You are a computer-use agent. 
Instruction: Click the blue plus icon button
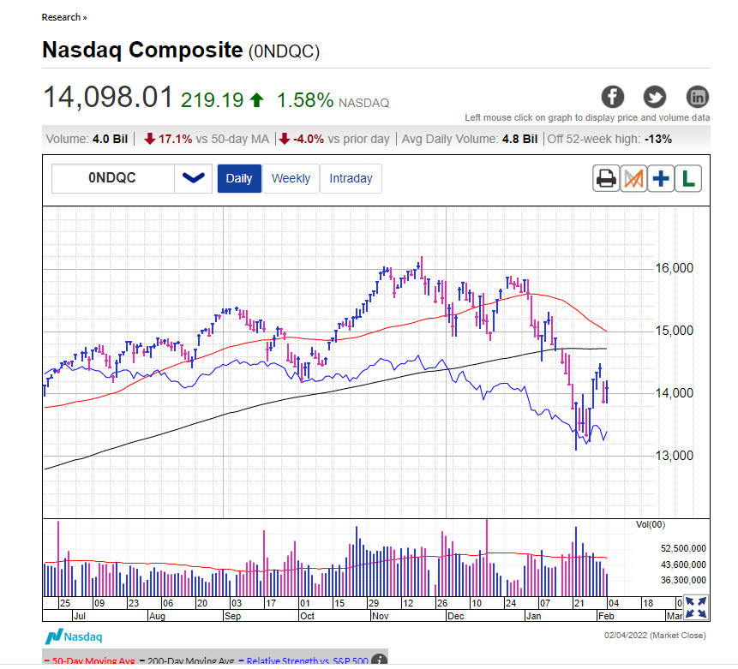661,179
